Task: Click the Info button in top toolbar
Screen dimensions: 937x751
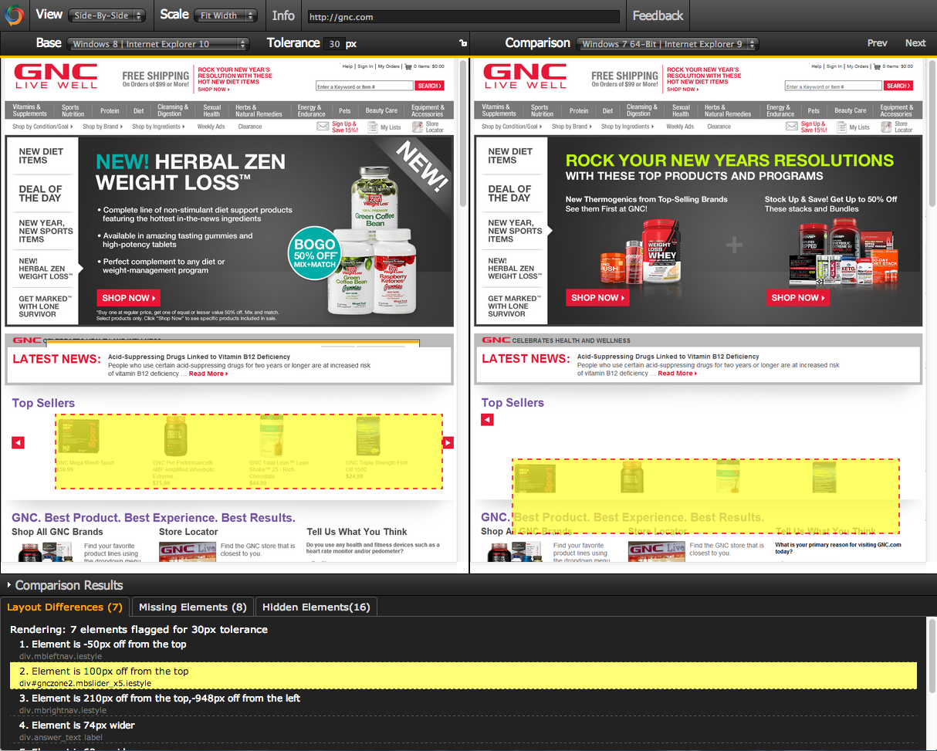Action: pyautogui.click(x=283, y=15)
